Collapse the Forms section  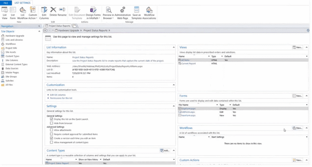tap(307, 96)
